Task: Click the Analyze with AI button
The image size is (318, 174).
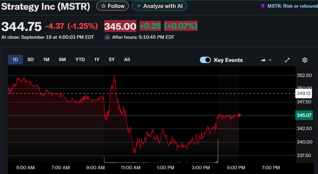Action: tap(159, 6)
